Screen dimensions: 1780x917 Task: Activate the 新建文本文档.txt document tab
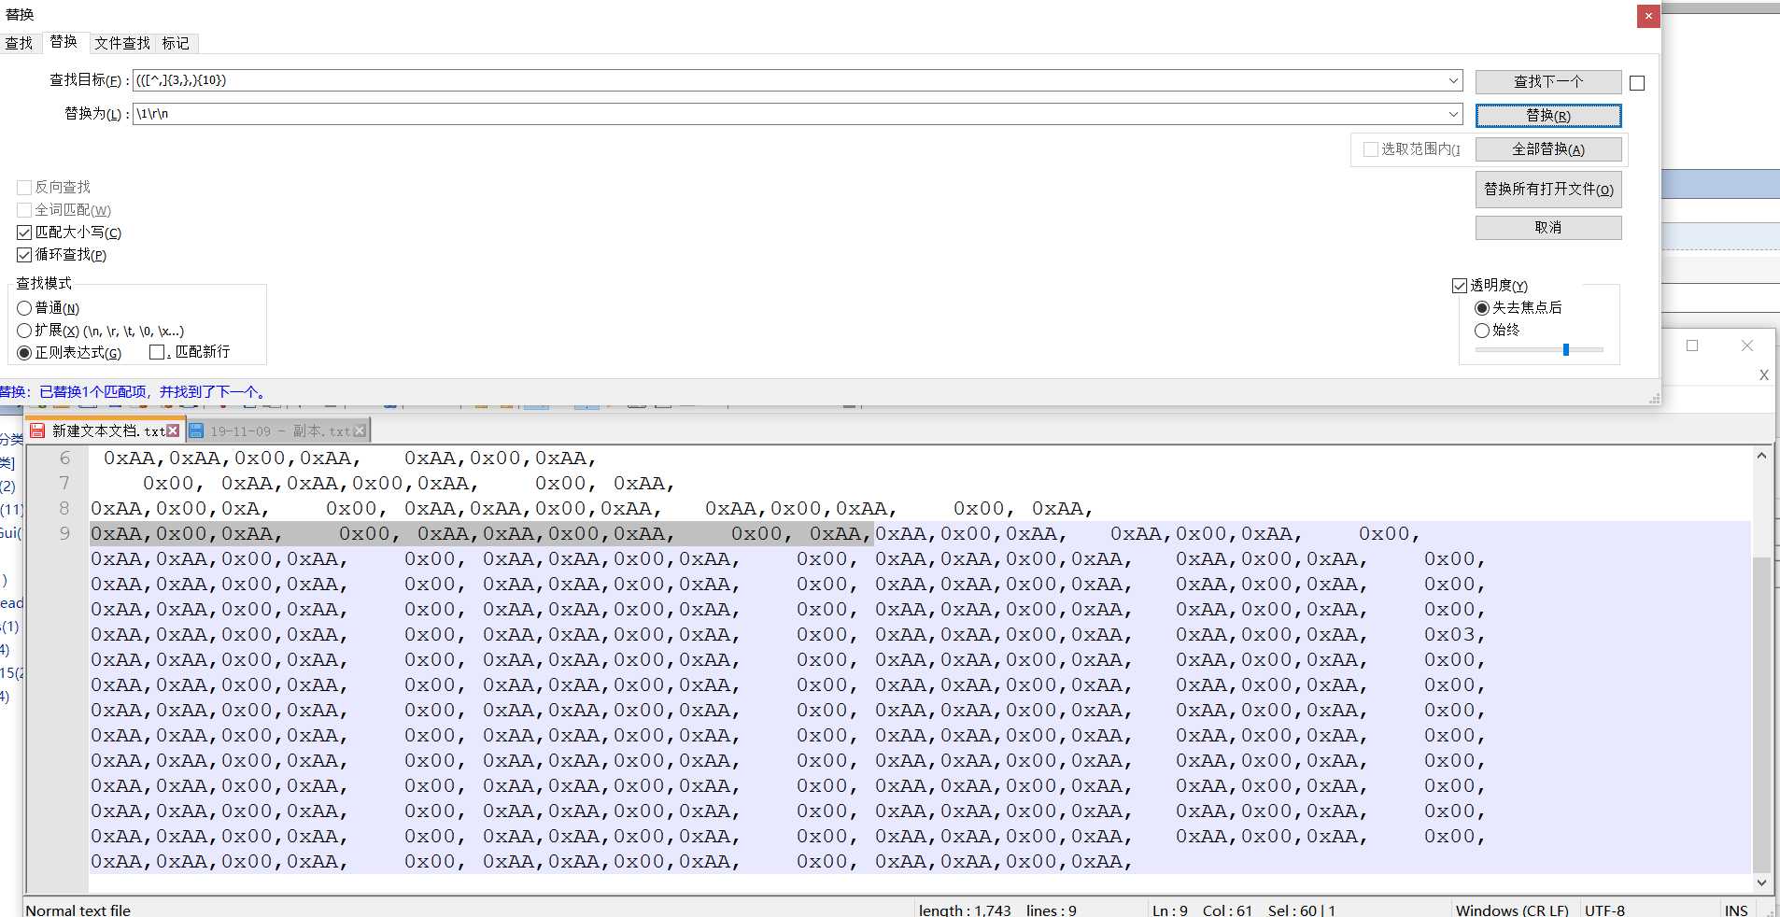(107, 430)
